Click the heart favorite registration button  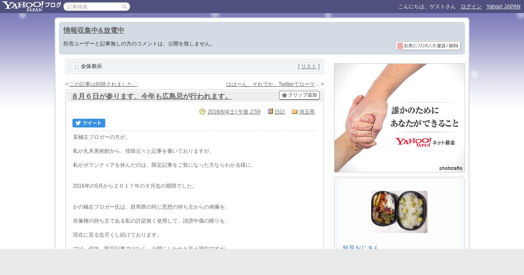(428, 46)
